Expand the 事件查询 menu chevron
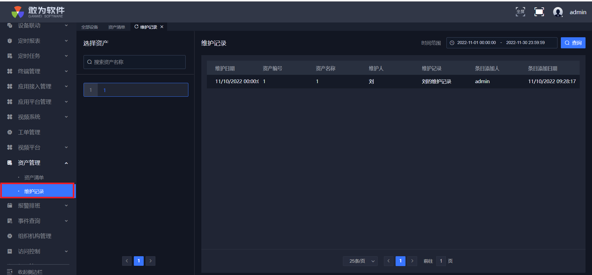The width and height of the screenshot is (592, 275). (66, 221)
